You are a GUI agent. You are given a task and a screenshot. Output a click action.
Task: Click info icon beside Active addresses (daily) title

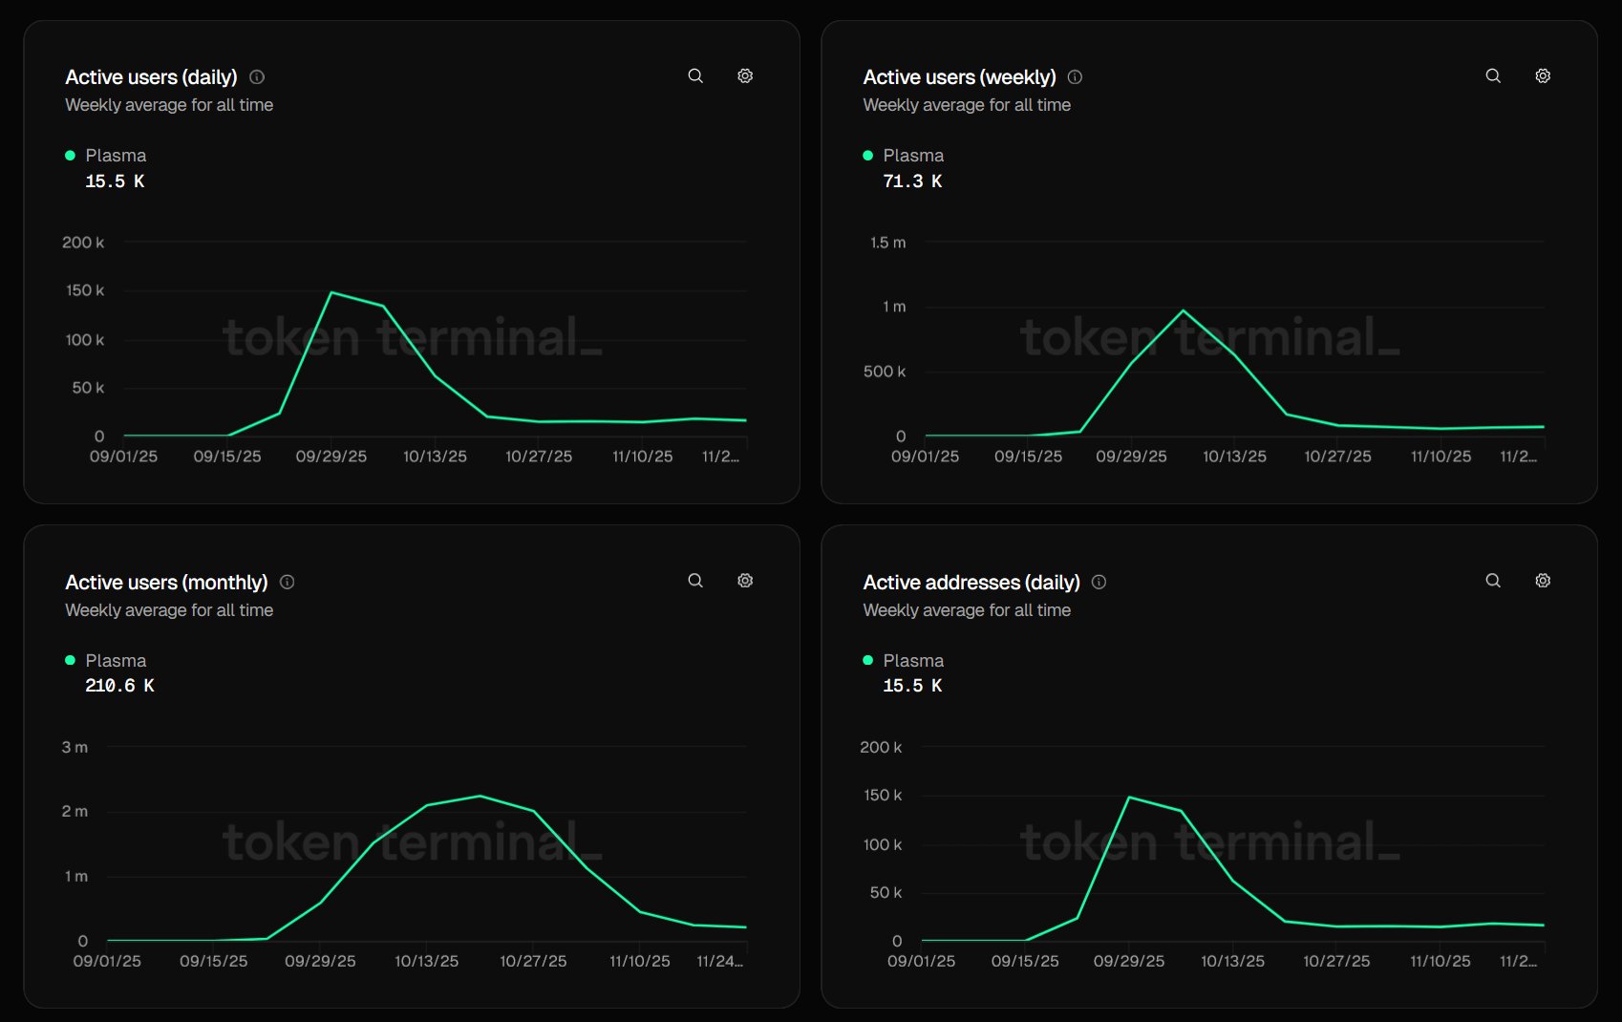1099,582
